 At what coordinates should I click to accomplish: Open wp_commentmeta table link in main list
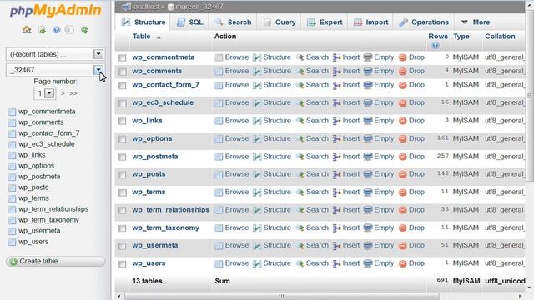(x=164, y=57)
